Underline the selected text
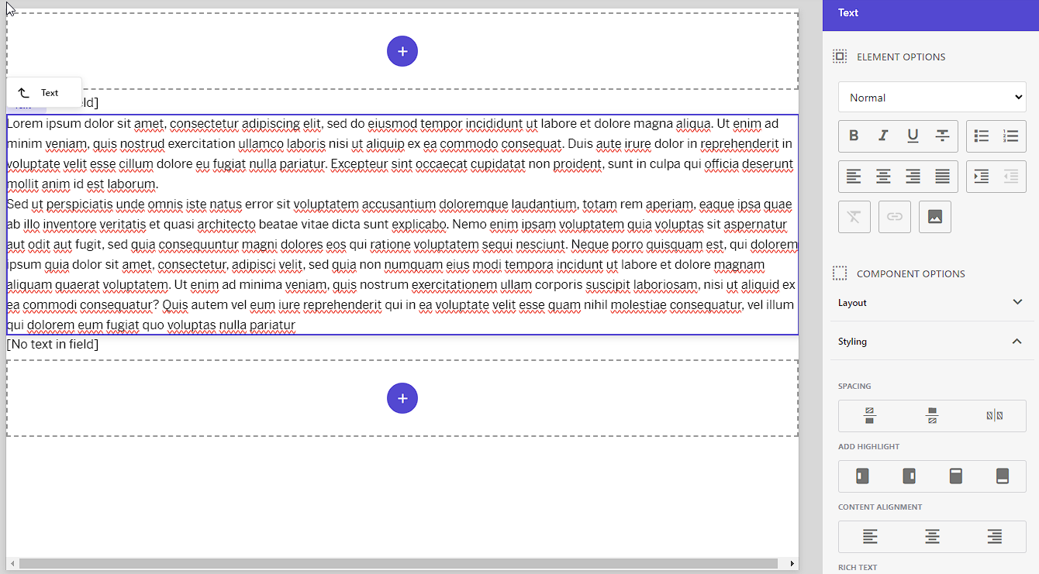The height and width of the screenshot is (574, 1039). coord(913,136)
